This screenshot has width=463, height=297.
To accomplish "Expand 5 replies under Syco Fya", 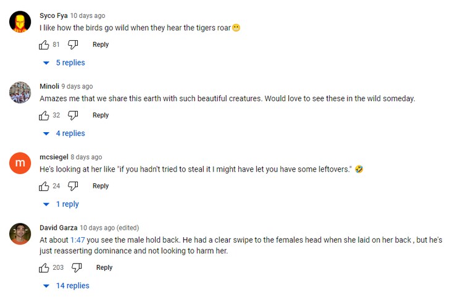I will [x=64, y=63].
